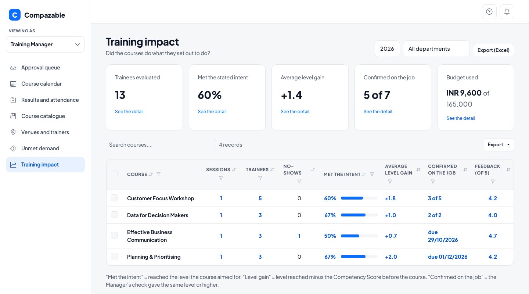Open Unmet demand page
This screenshot has height=294, width=529.
[x=45, y=148]
